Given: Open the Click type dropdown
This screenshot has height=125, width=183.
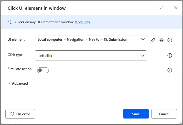Looking at the screenshot, I should tap(91, 55).
